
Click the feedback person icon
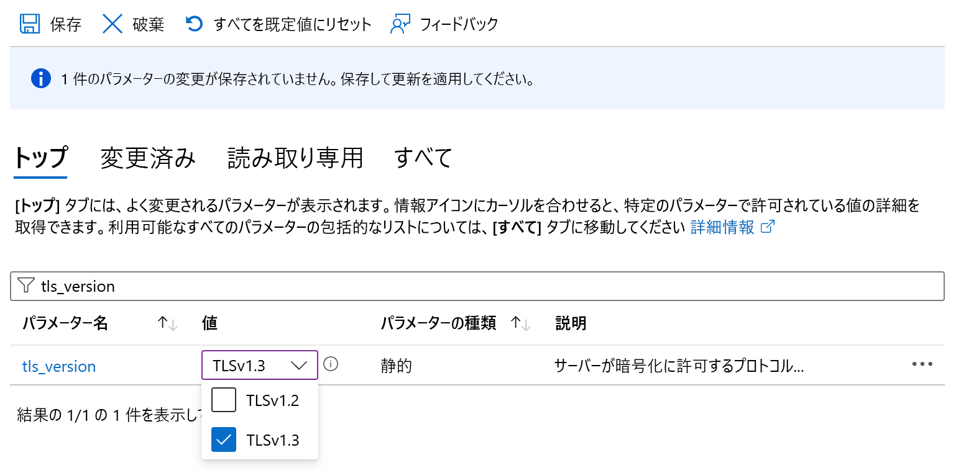click(x=400, y=24)
